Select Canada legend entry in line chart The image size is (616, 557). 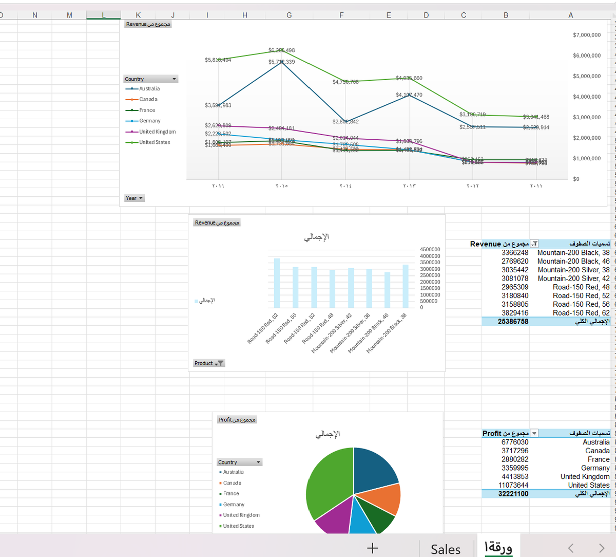tap(142, 99)
